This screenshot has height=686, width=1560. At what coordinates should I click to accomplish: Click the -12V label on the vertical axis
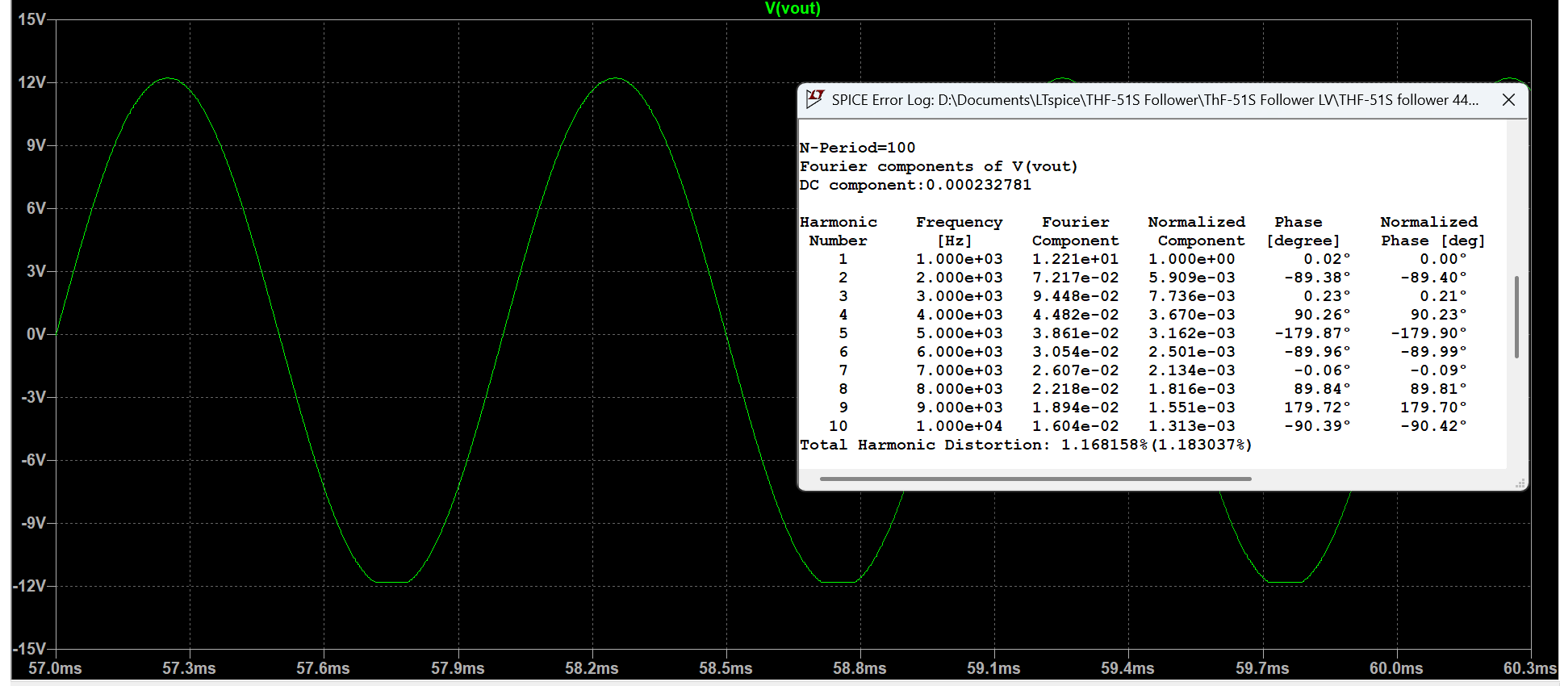29,586
